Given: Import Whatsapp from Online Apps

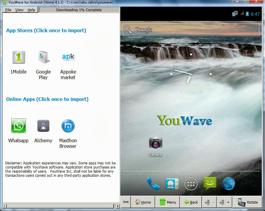Looking at the screenshot, I should 18,126.
